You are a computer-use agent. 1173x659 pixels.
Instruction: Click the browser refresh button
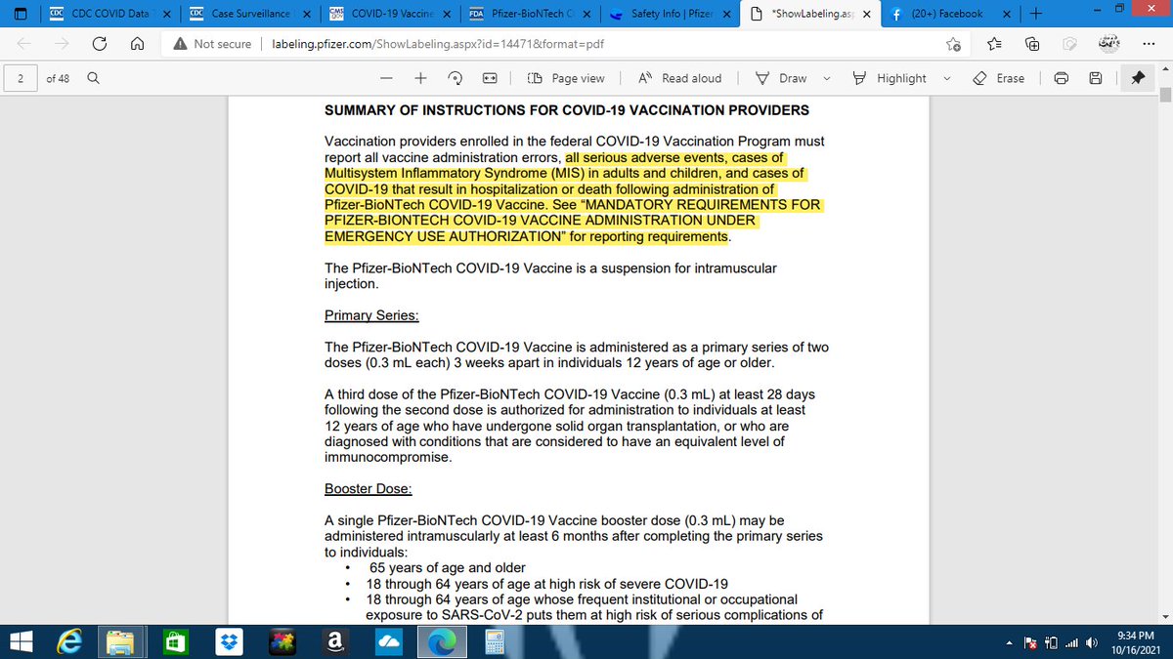pos(99,44)
